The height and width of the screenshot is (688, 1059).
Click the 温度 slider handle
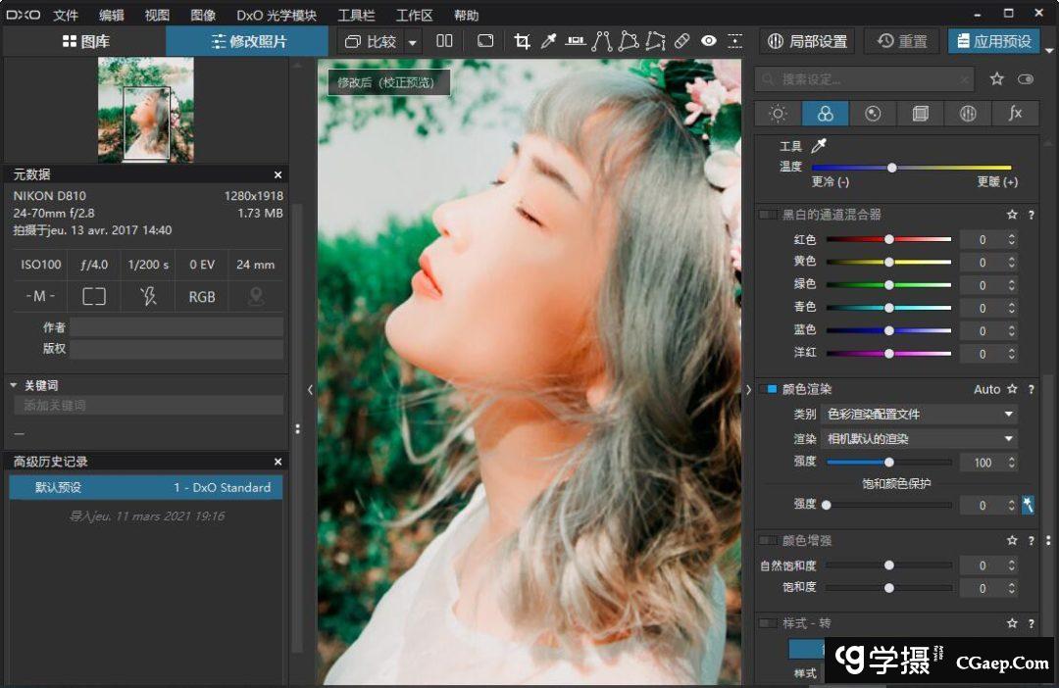(x=891, y=168)
